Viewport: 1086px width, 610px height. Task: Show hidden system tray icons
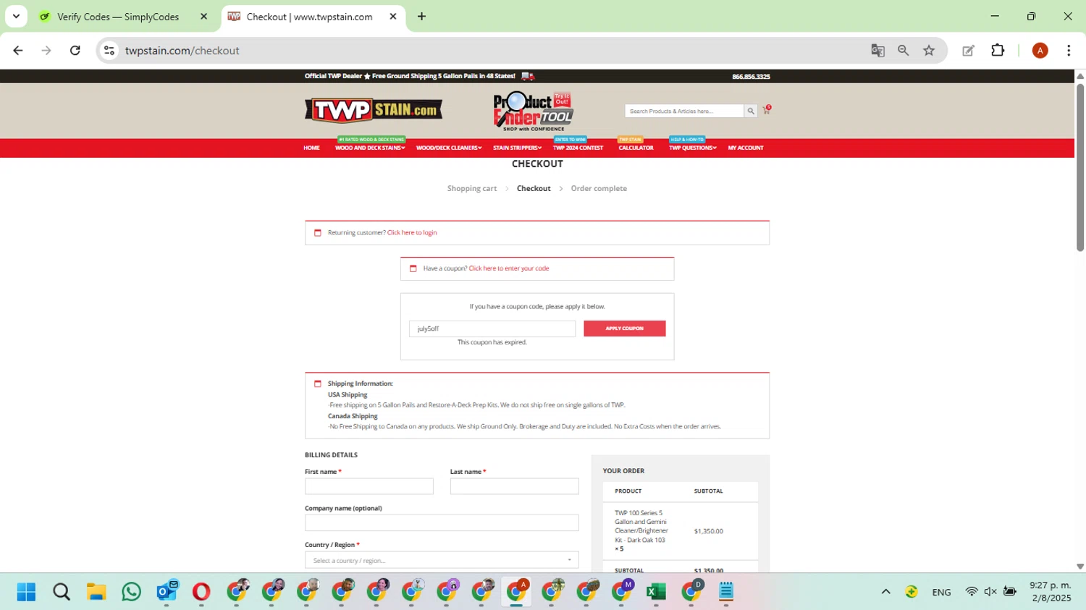(885, 592)
